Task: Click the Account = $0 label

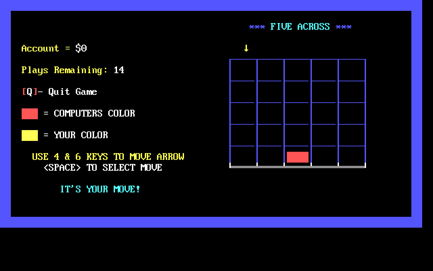Action: (54, 48)
